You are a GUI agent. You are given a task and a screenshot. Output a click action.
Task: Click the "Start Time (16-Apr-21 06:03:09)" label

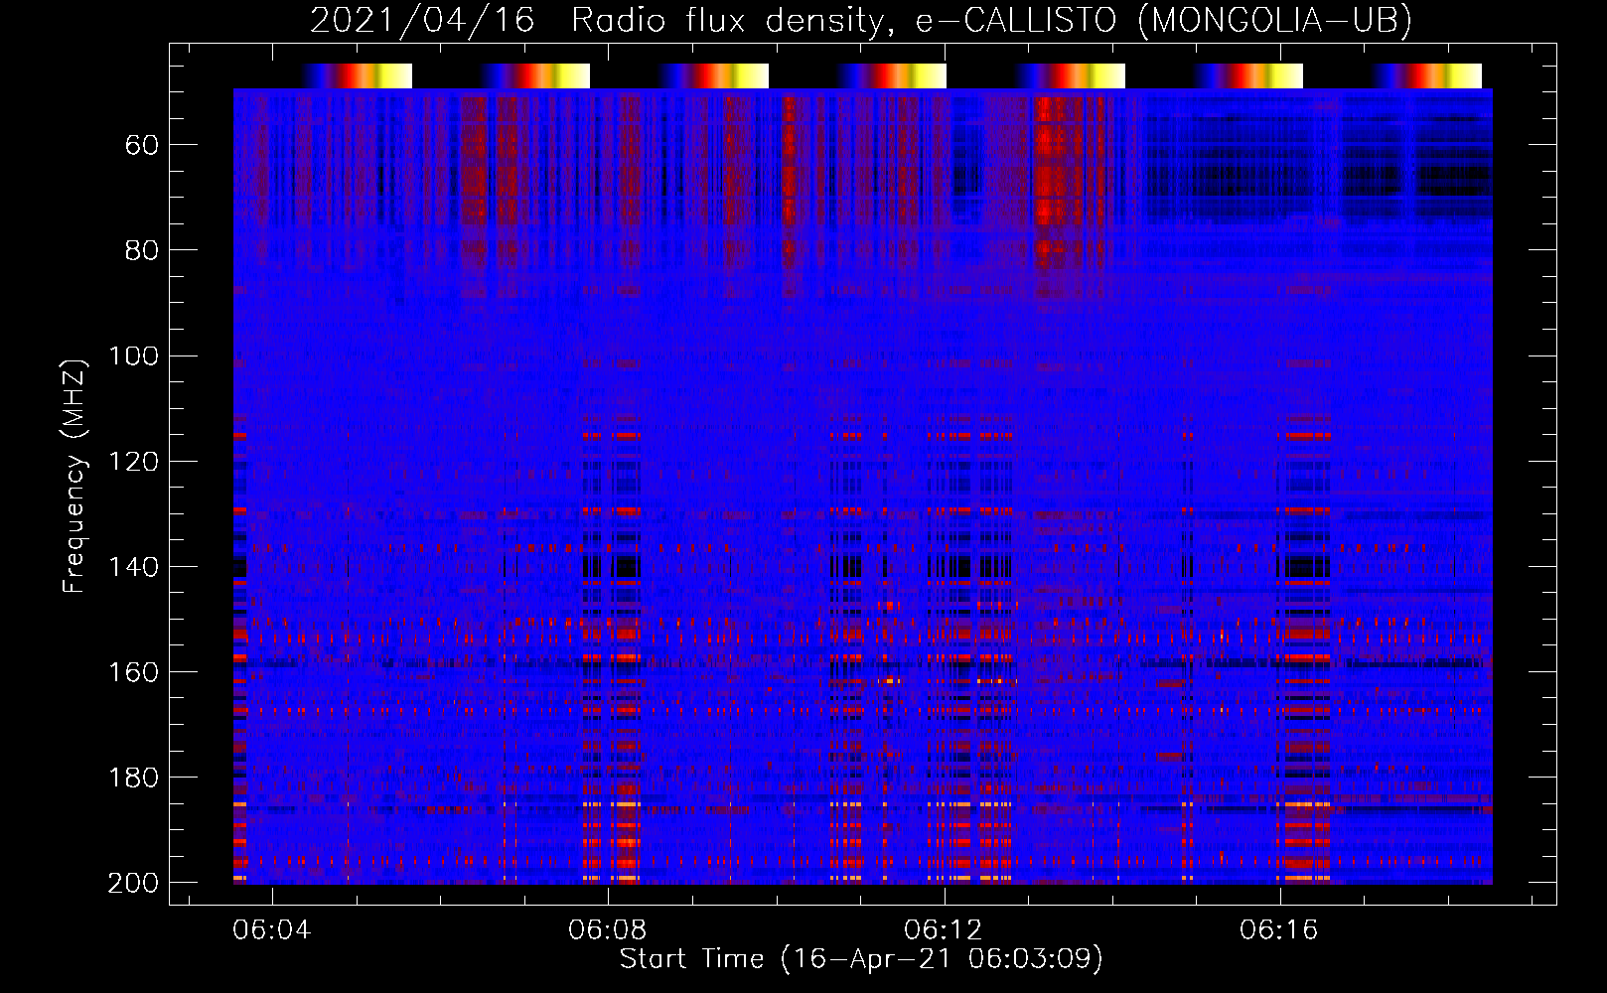861,959
